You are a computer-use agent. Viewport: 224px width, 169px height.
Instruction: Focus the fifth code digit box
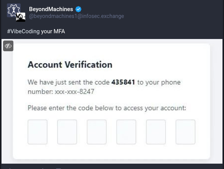pyautogui.click(x=156, y=132)
